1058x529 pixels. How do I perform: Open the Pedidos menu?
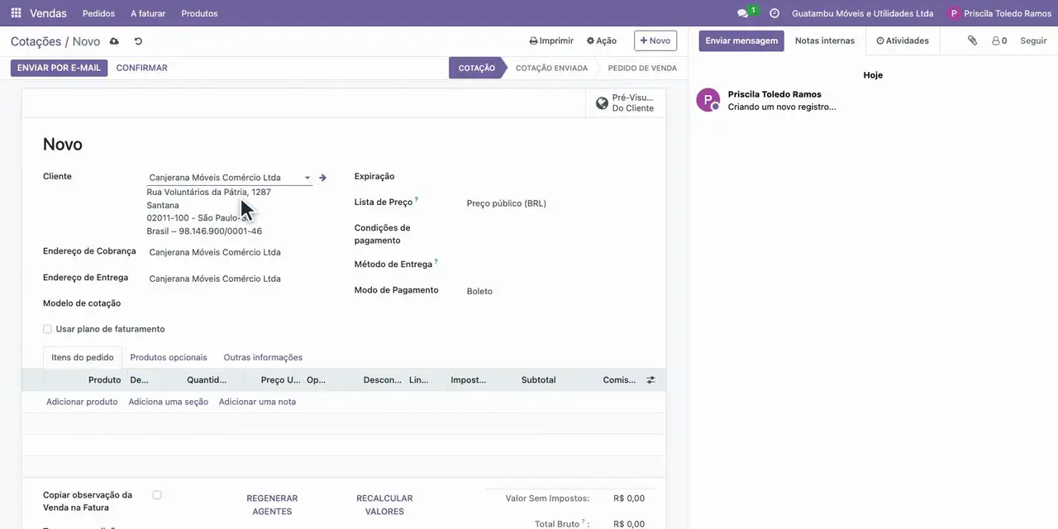coord(99,13)
